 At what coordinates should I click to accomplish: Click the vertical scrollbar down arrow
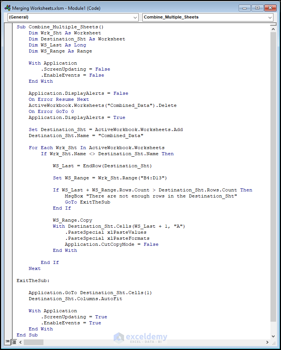pos(273,336)
